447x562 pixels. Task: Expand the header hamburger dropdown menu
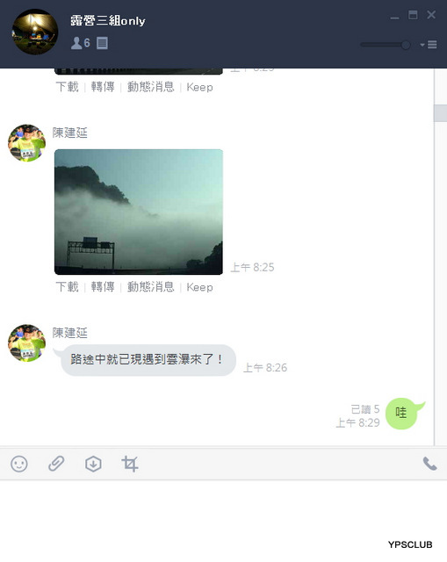[429, 45]
